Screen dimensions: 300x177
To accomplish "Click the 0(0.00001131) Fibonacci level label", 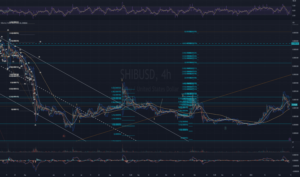I will coord(15,110).
